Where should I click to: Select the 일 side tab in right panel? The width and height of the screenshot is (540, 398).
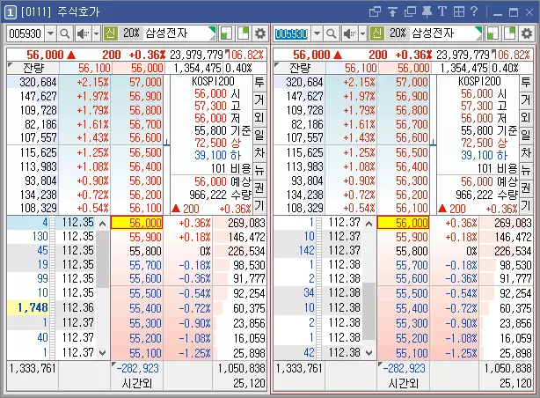click(526, 136)
